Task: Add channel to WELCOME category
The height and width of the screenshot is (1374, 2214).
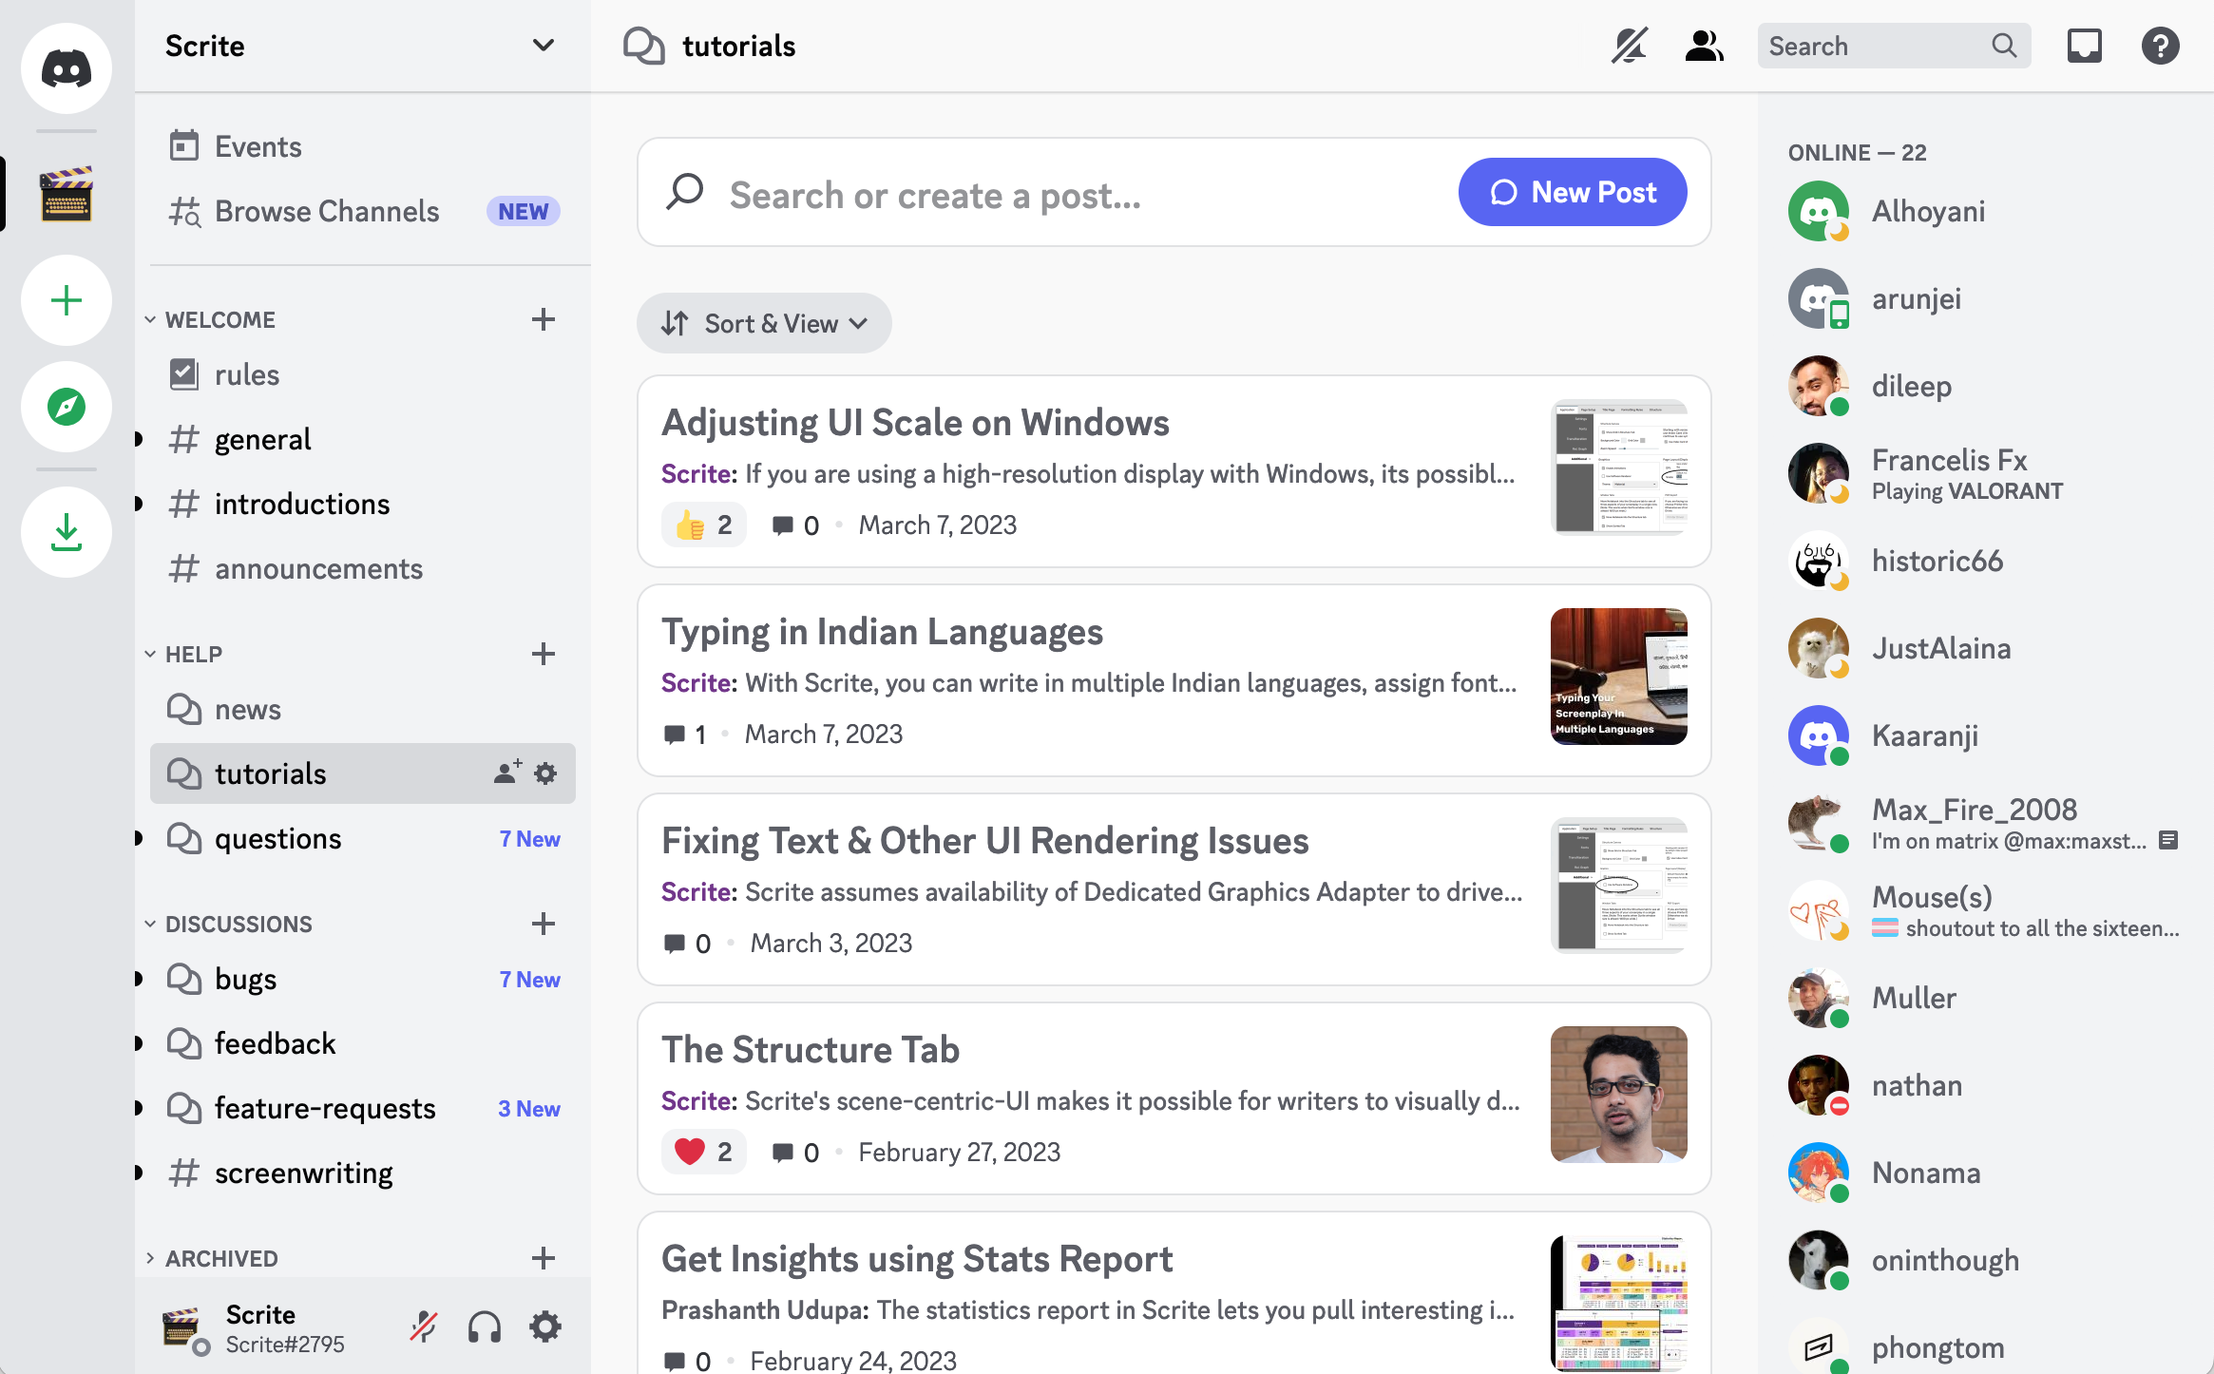Action: point(544,319)
